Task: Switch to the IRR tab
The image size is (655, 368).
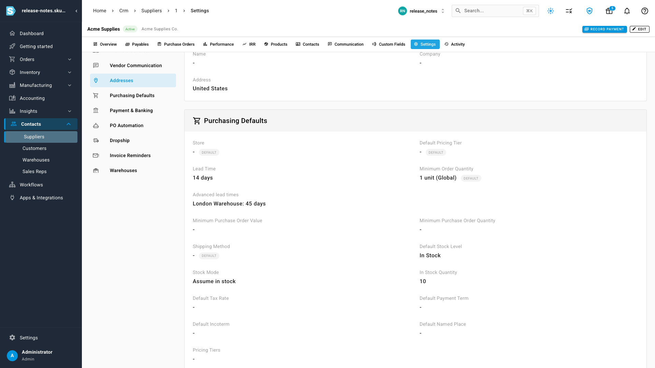Action: [249, 44]
